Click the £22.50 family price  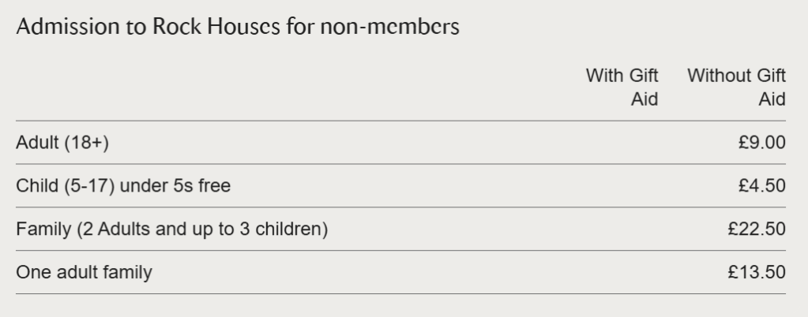(756, 229)
